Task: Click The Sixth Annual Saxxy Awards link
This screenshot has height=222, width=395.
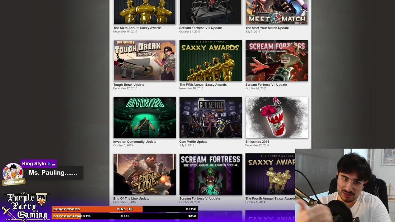Action: (x=137, y=28)
